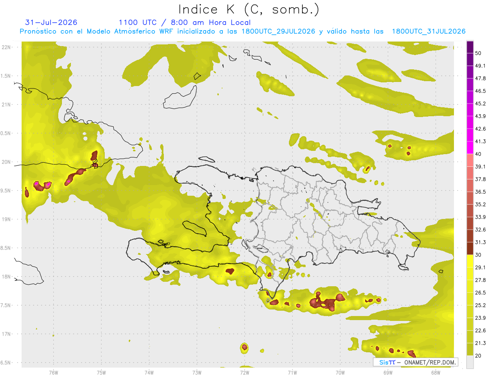This screenshot has height=378, width=489.
Task: Select the date text '31-Jul-2026'
Action: pyautogui.click(x=51, y=22)
